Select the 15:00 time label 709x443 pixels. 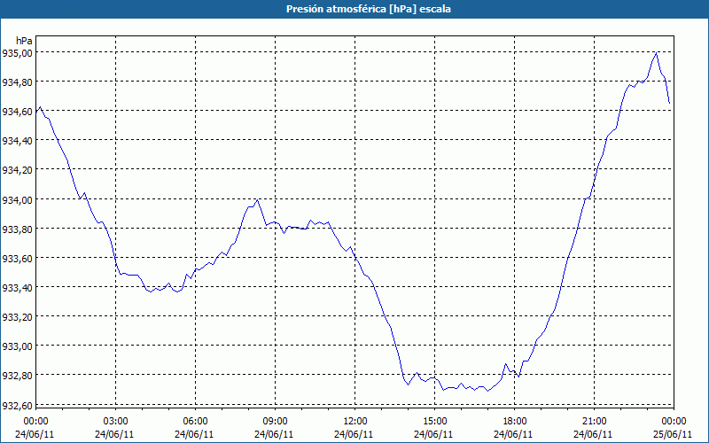point(434,422)
